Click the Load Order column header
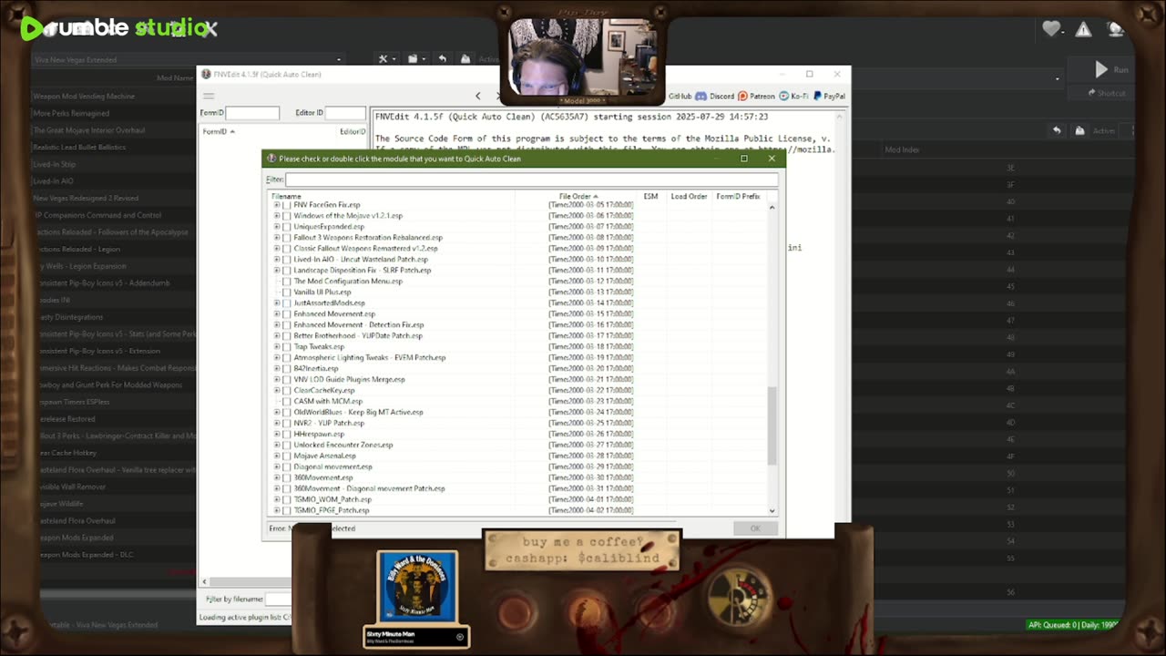Image resolution: width=1166 pixels, height=656 pixels. click(x=689, y=196)
